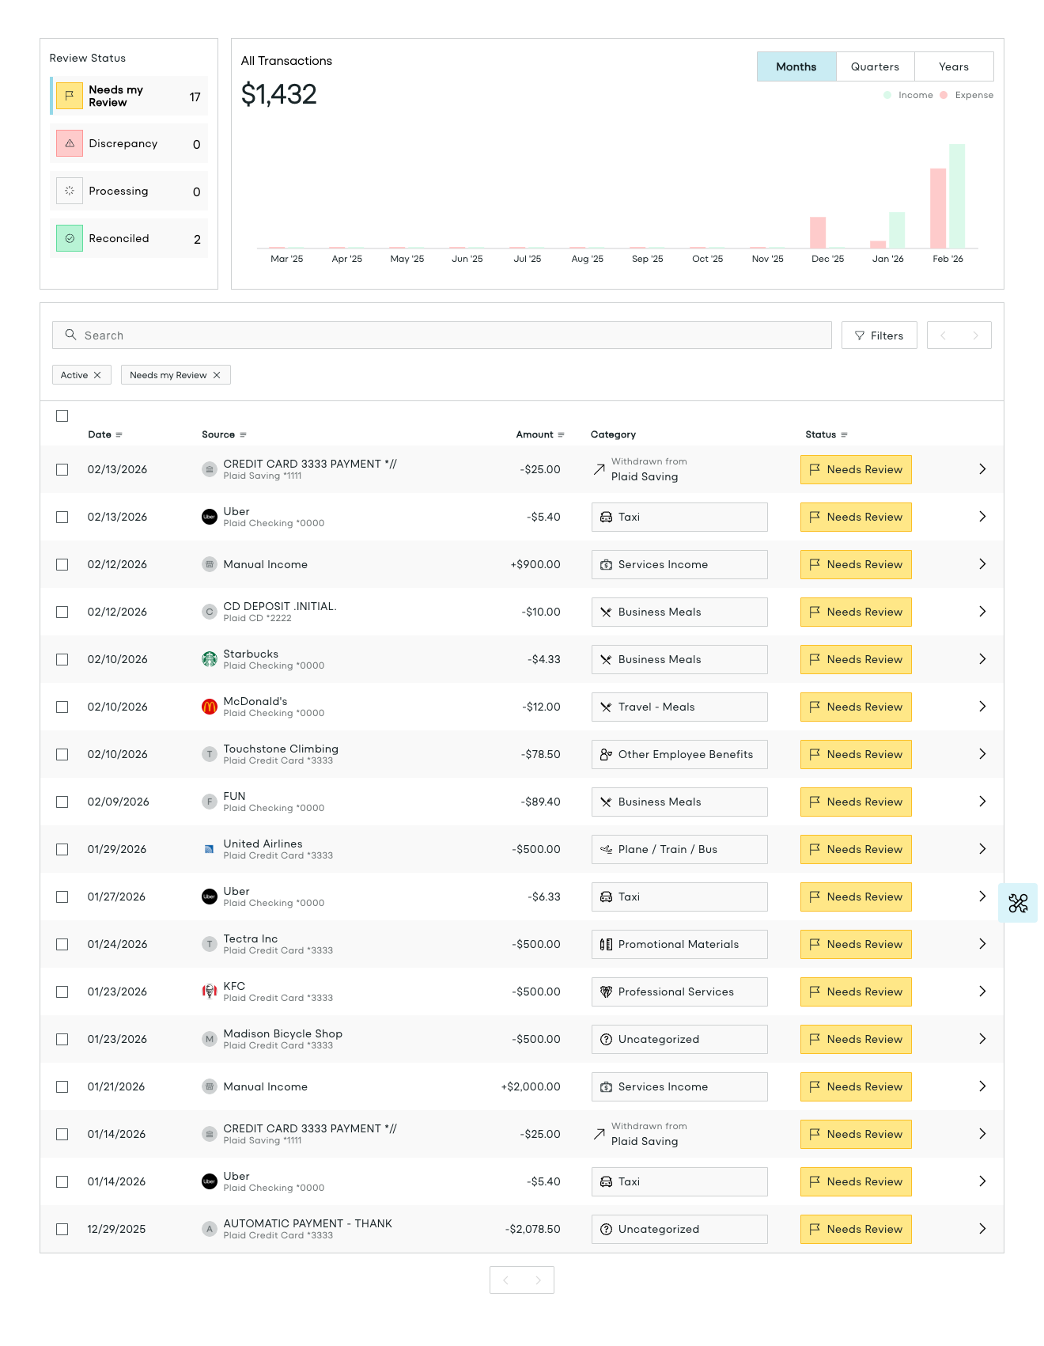
Task: Click the Source column sort icon
Action: pyautogui.click(x=243, y=434)
